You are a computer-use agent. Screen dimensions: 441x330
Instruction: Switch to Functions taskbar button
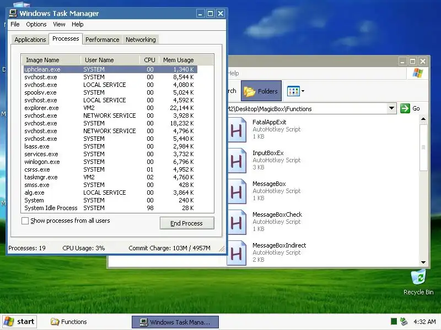pyautogui.click(x=69, y=322)
